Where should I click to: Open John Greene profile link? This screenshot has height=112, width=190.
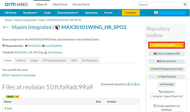pos(55,52)
